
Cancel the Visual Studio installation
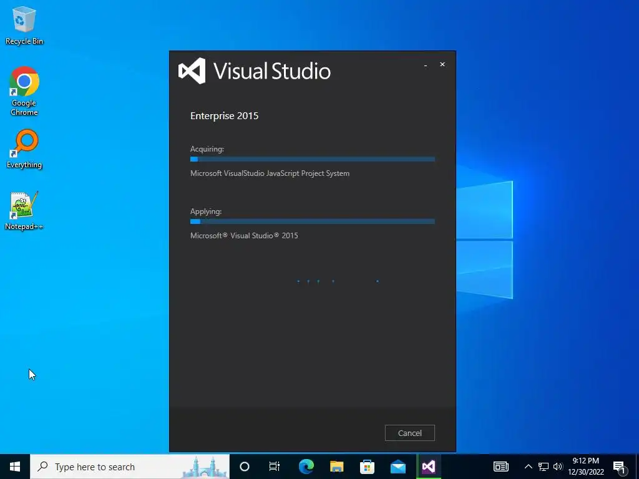point(409,433)
